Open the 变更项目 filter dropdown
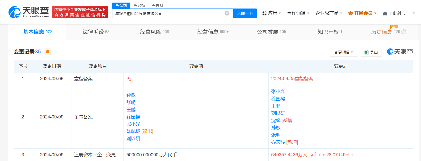The height and width of the screenshot is (161, 421). click(x=344, y=52)
